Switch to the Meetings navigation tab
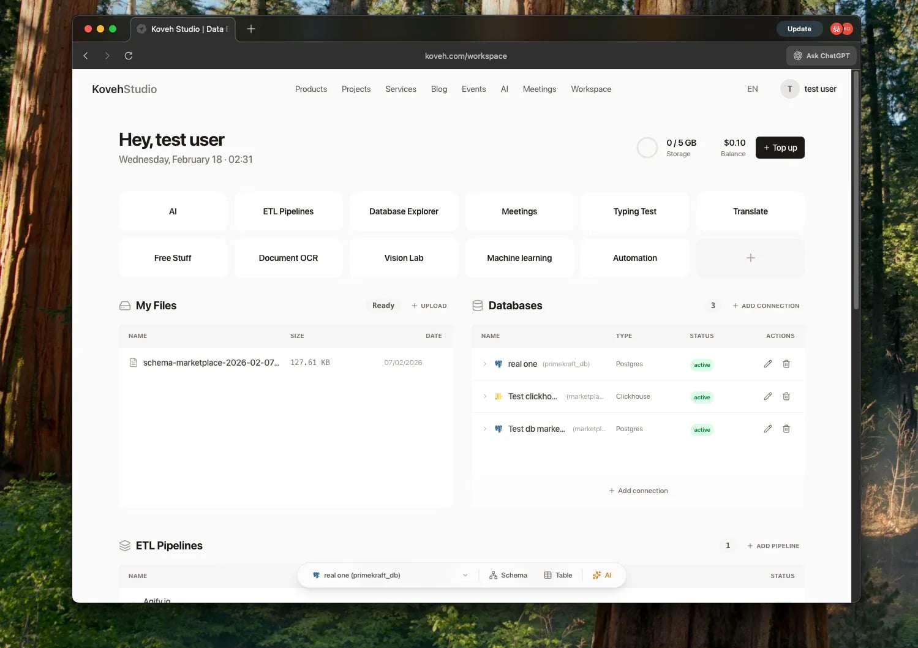Screen dimensions: 918x648 click(539, 89)
